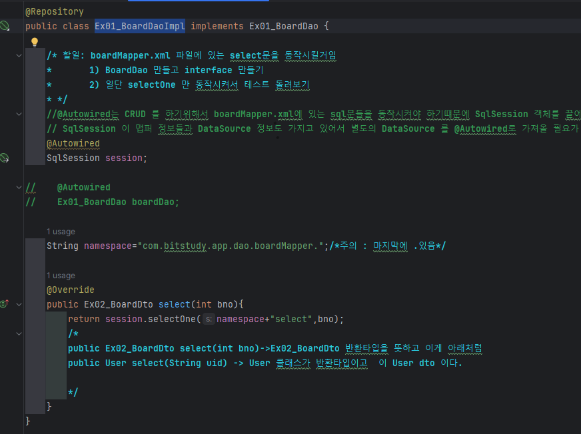Collapse the //@Autowired comment fold arrow
This screenshot has height=434, width=581.
[x=19, y=114]
